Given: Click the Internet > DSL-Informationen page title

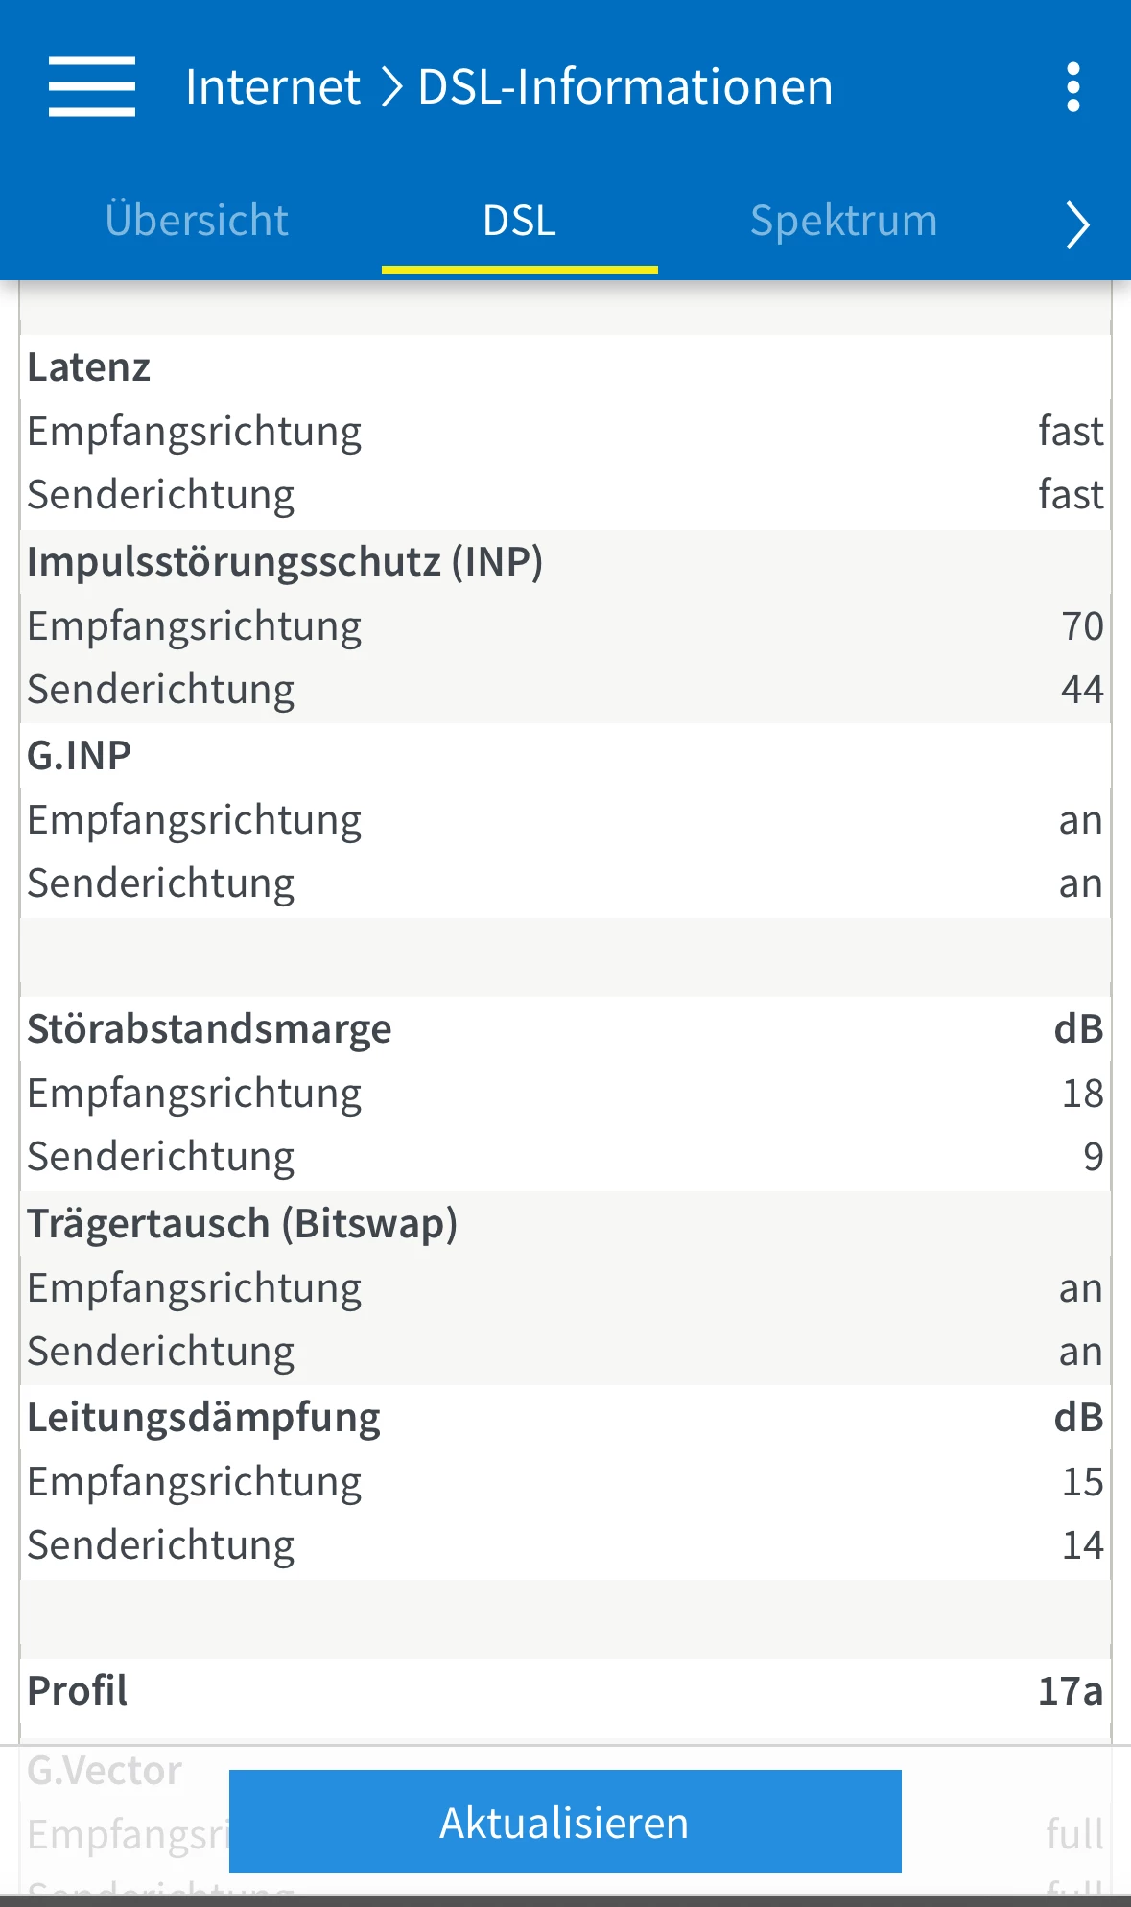Looking at the screenshot, I should click(x=508, y=87).
